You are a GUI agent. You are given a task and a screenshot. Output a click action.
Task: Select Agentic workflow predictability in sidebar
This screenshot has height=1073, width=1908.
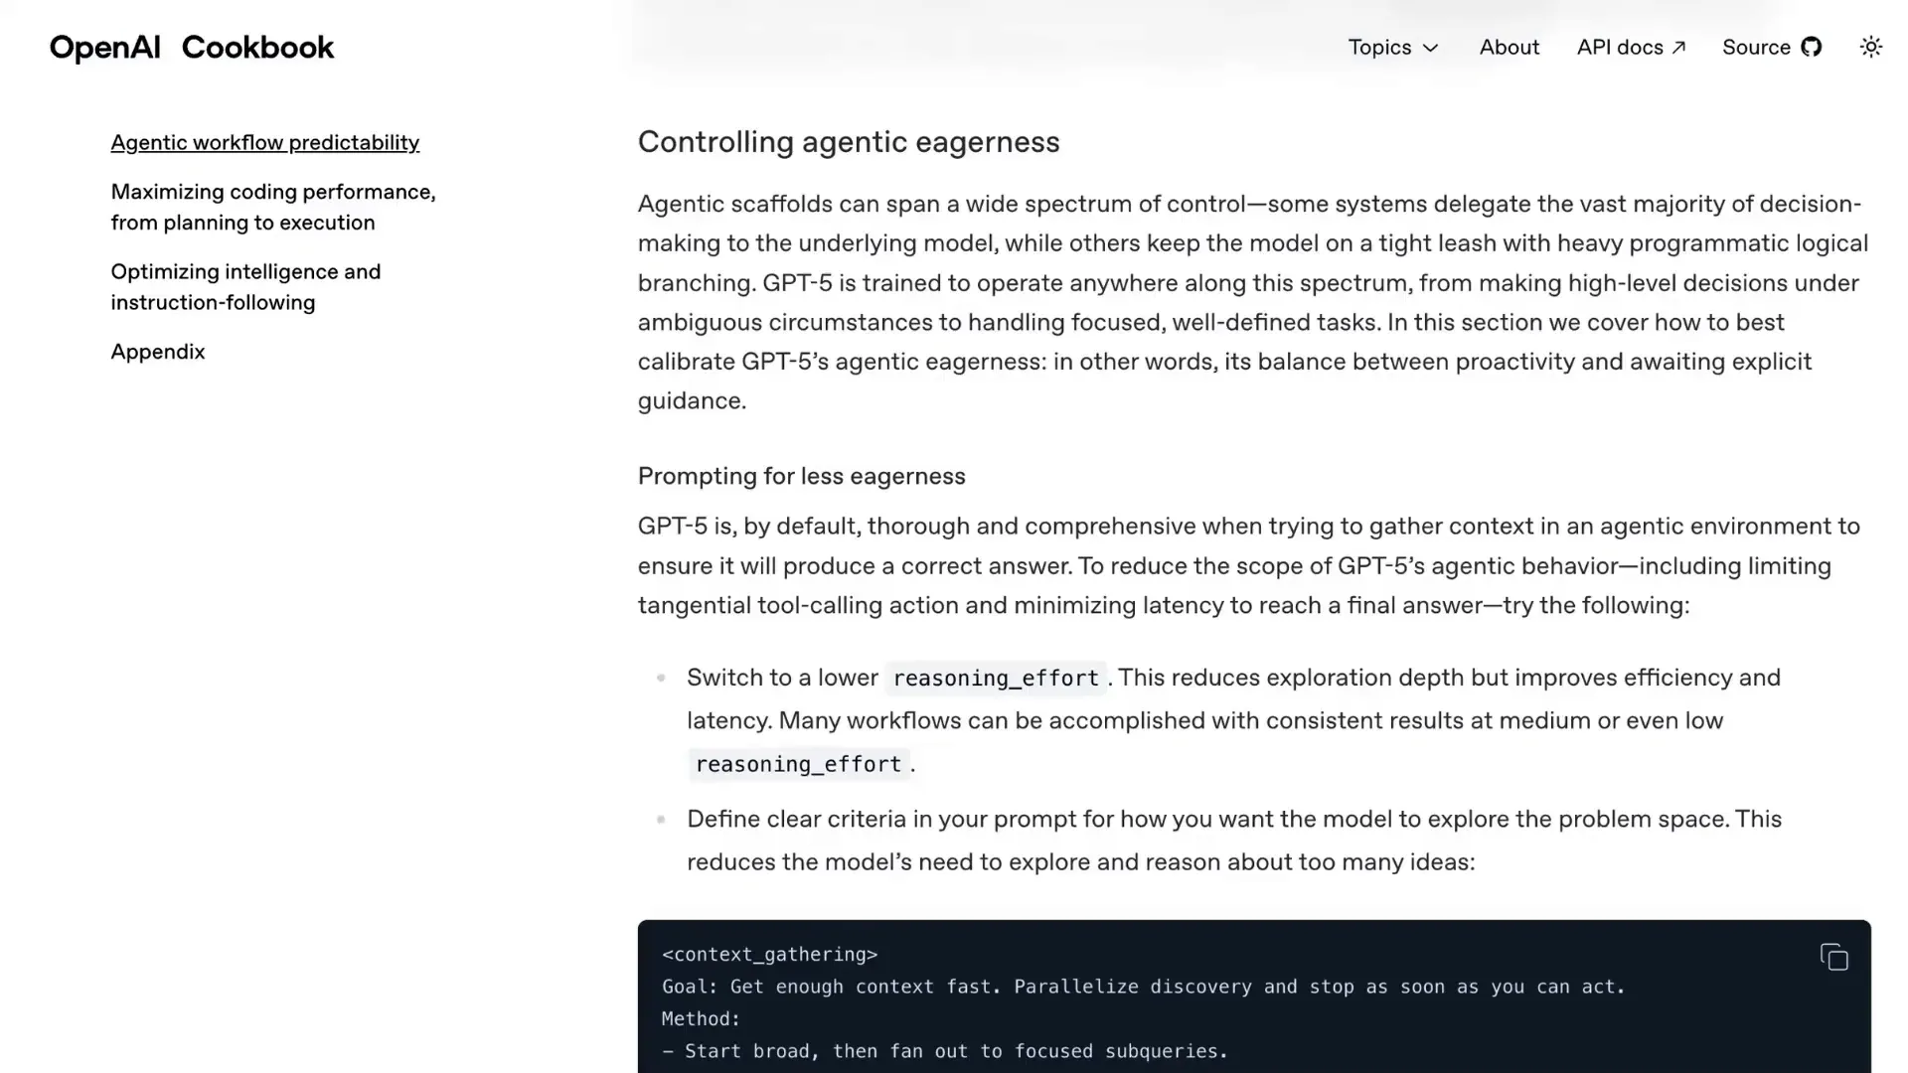264,142
